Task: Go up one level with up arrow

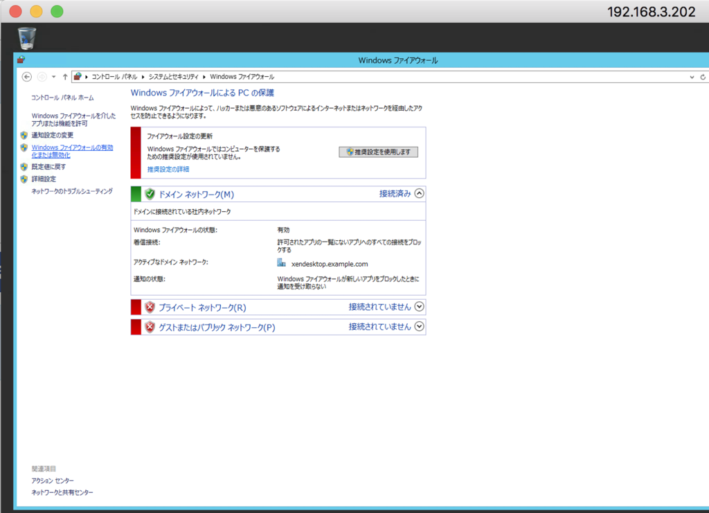Action: [x=65, y=77]
